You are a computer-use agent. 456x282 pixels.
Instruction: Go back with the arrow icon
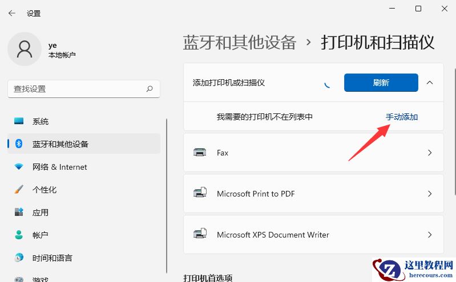coord(12,13)
